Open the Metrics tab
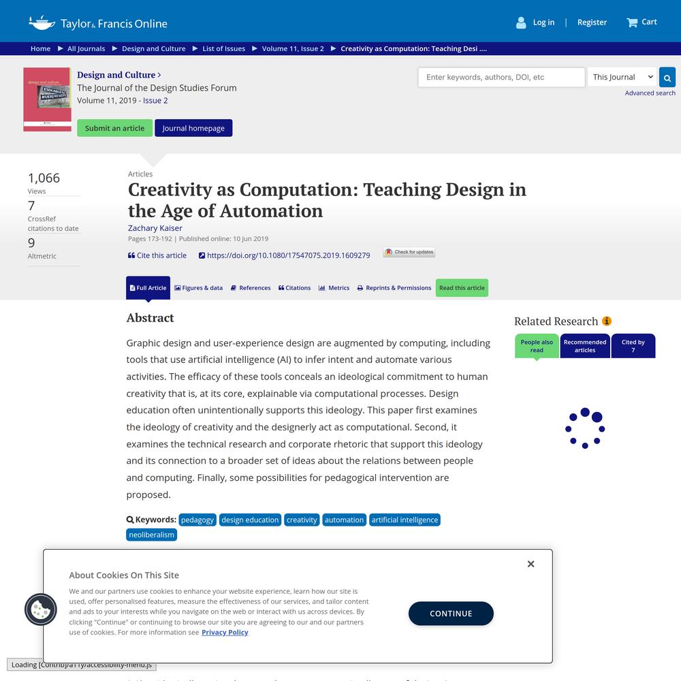This screenshot has height=681, width=681. point(334,288)
